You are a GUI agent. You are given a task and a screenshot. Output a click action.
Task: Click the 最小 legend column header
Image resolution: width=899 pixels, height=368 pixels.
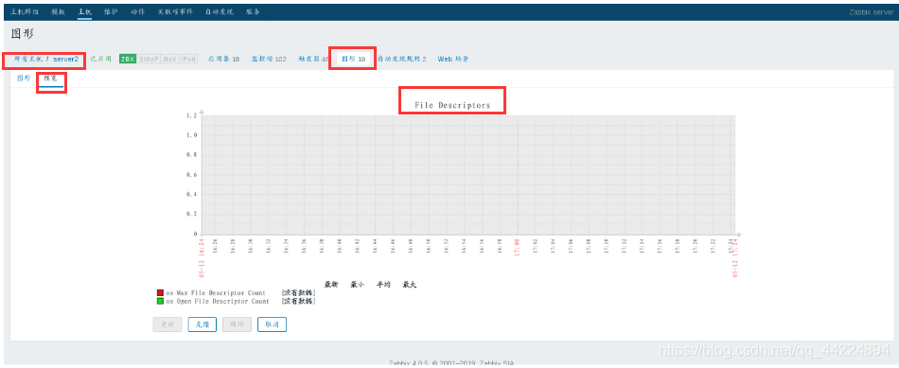click(357, 285)
